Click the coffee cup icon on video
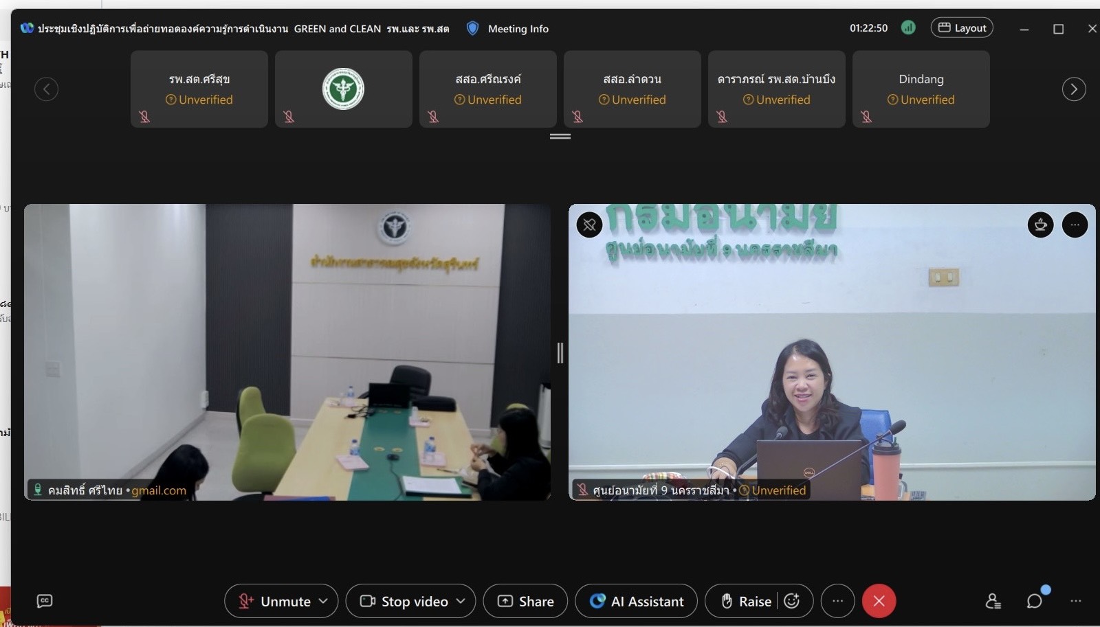The width and height of the screenshot is (1100, 627). pyautogui.click(x=1040, y=225)
